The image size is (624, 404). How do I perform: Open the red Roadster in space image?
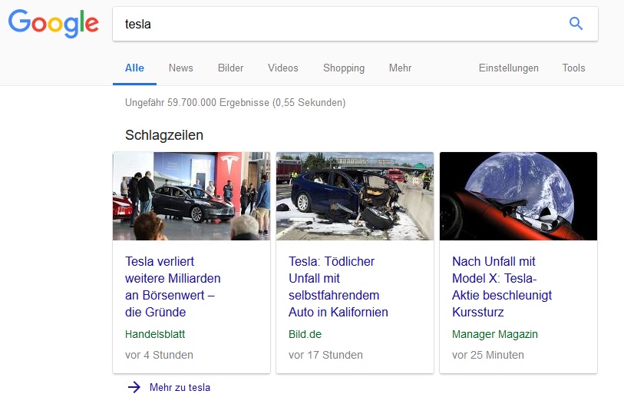[x=518, y=196]
